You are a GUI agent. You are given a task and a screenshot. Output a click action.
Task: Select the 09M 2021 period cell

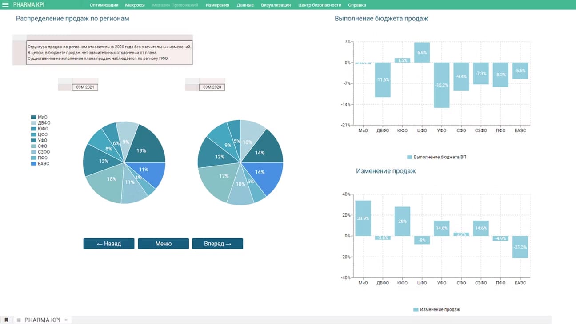tap(85, 87)
